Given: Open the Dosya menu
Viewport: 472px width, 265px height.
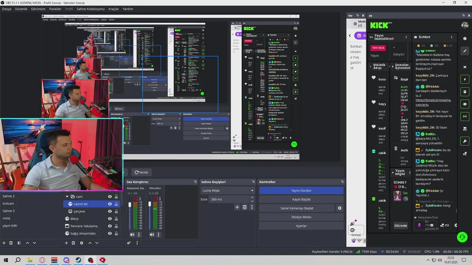Looking at the screenshot, I should click(7, 9).
